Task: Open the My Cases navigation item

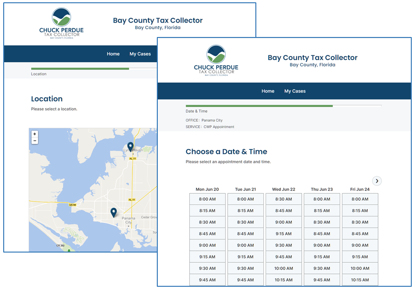Action: tap(295, 91)
